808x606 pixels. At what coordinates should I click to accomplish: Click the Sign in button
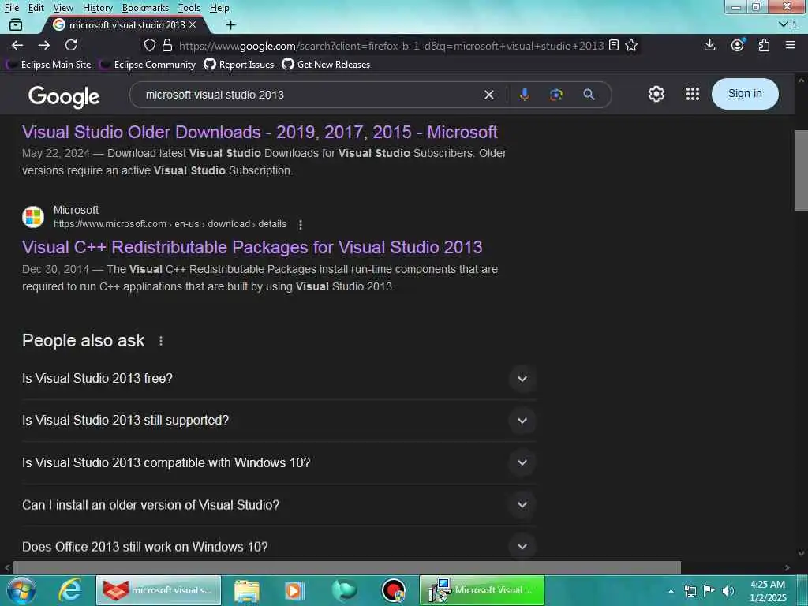pos(745,94)
